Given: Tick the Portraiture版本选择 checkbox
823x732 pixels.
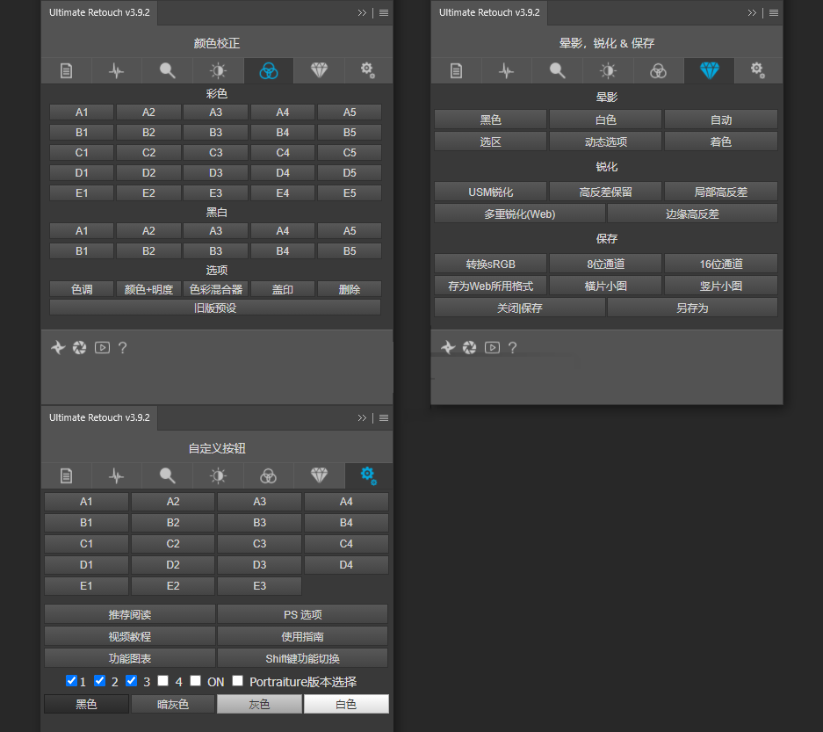Looking at the screenshot, I should (237, 681).
